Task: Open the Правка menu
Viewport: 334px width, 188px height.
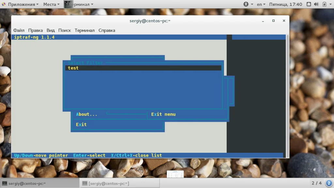Action: click(x=35, y=30)
